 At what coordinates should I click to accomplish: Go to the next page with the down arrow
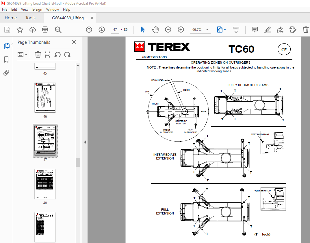coord(101,30)
